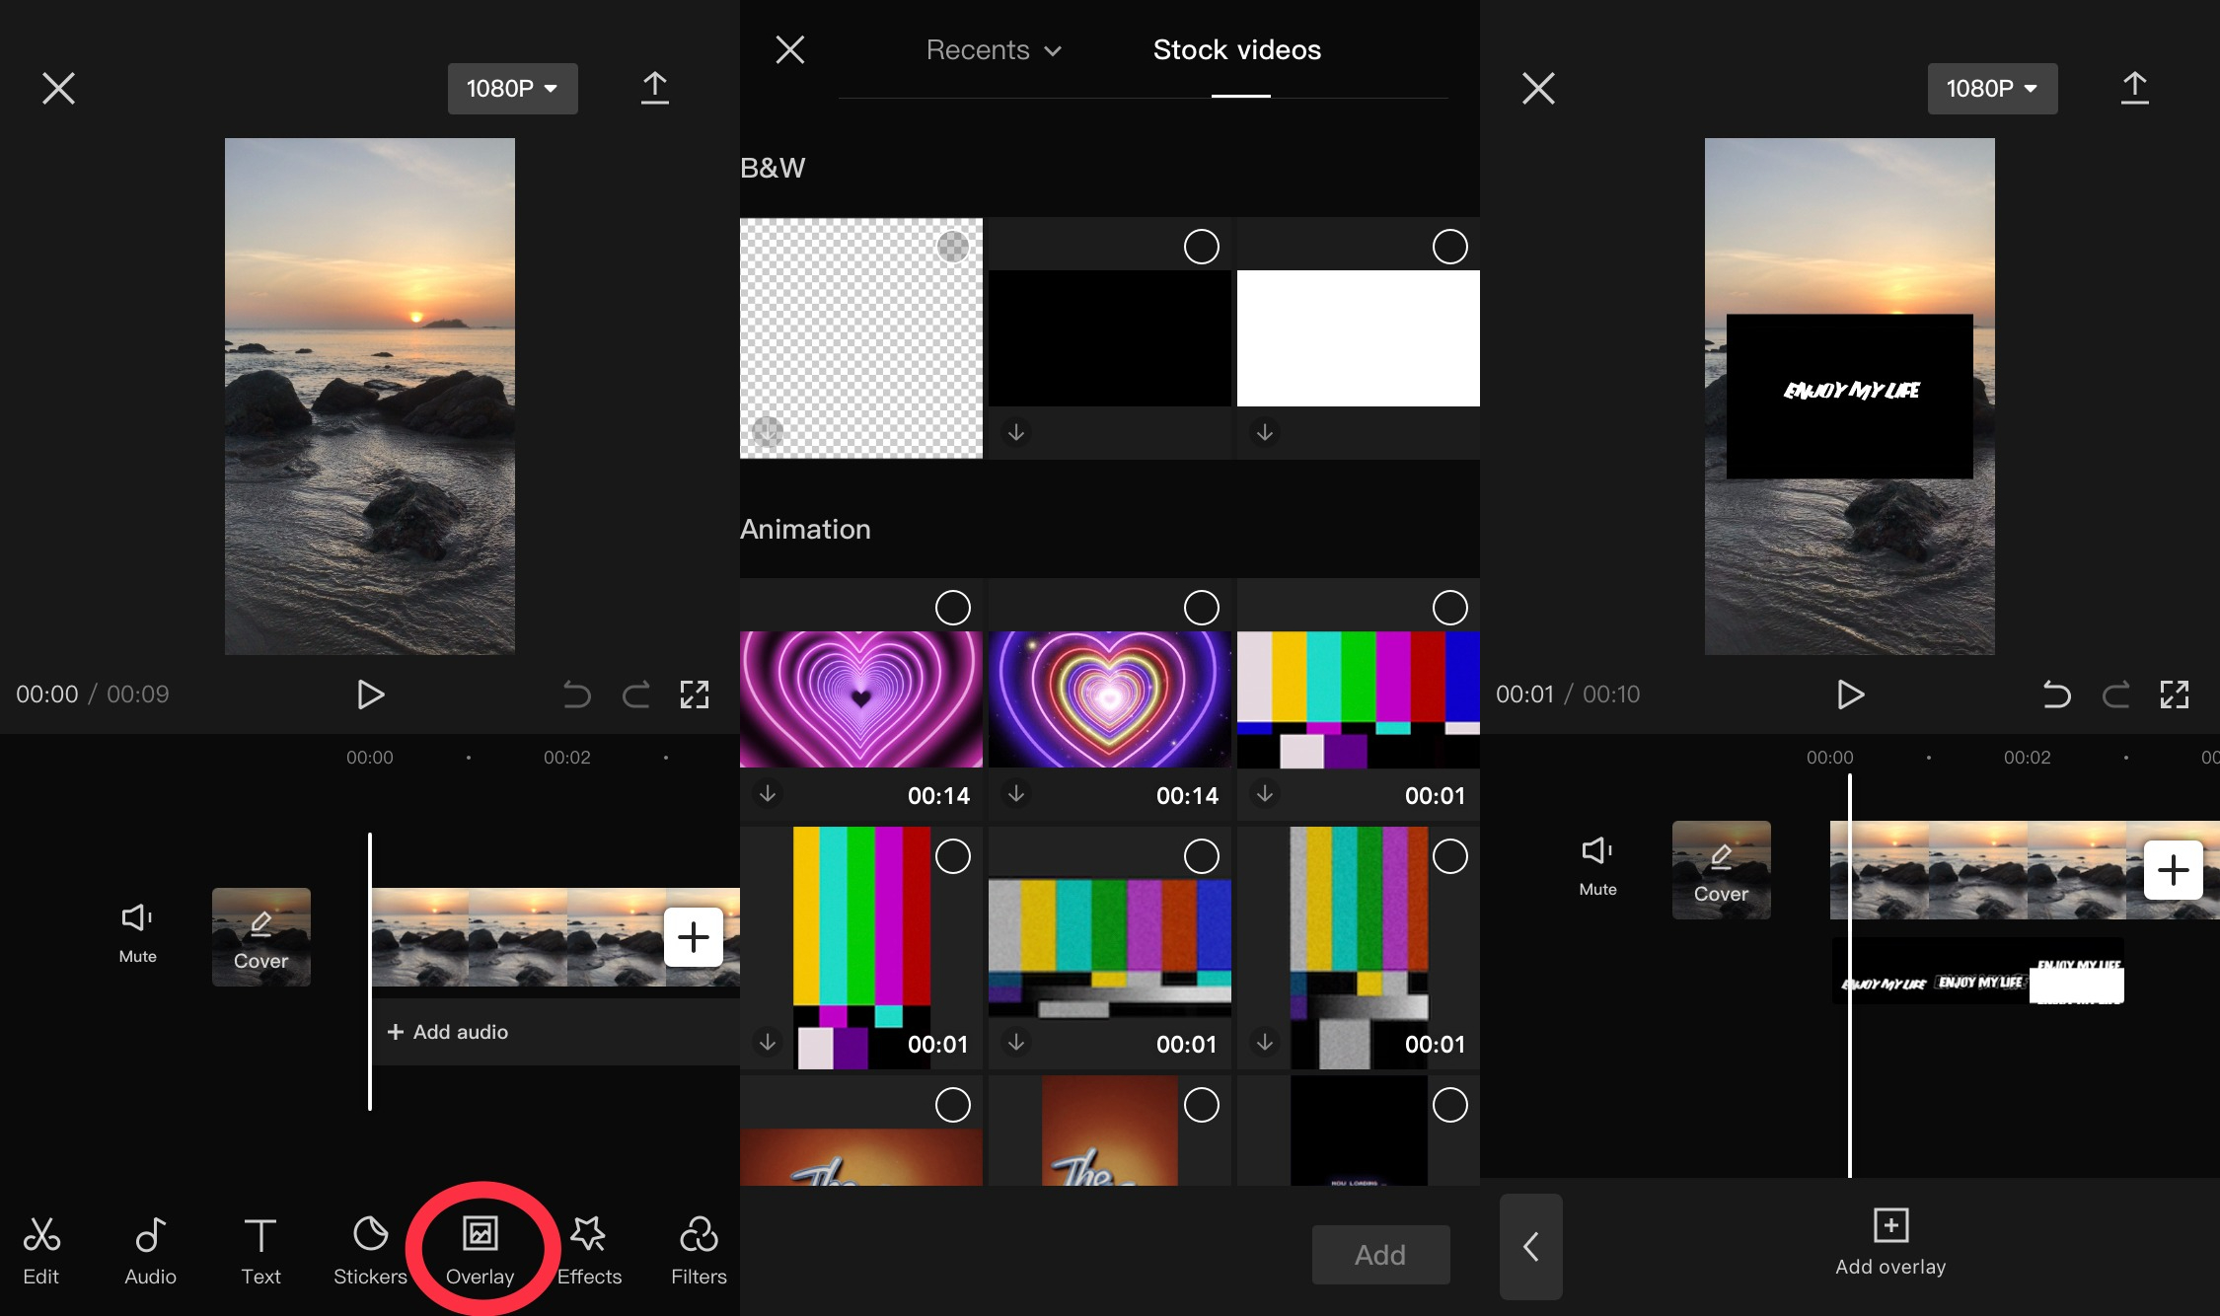Viewport: 2220px width, 1316px height.
Task: Tap the export upload icon
Action: [655, 88]
